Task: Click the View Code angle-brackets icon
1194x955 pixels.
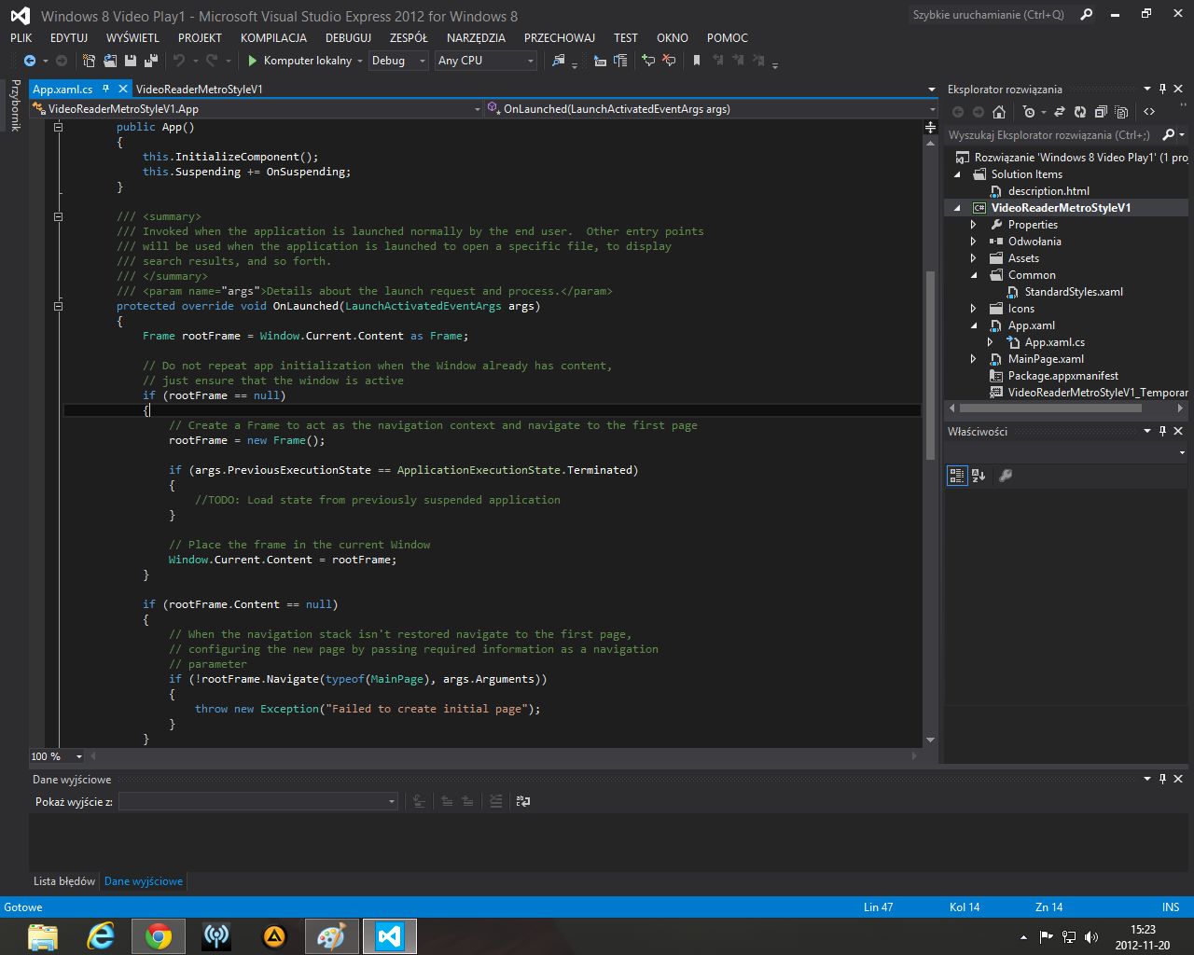Action: pos(1149,112)
